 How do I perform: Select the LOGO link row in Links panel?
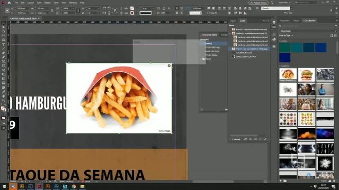(x=249, y=56)
